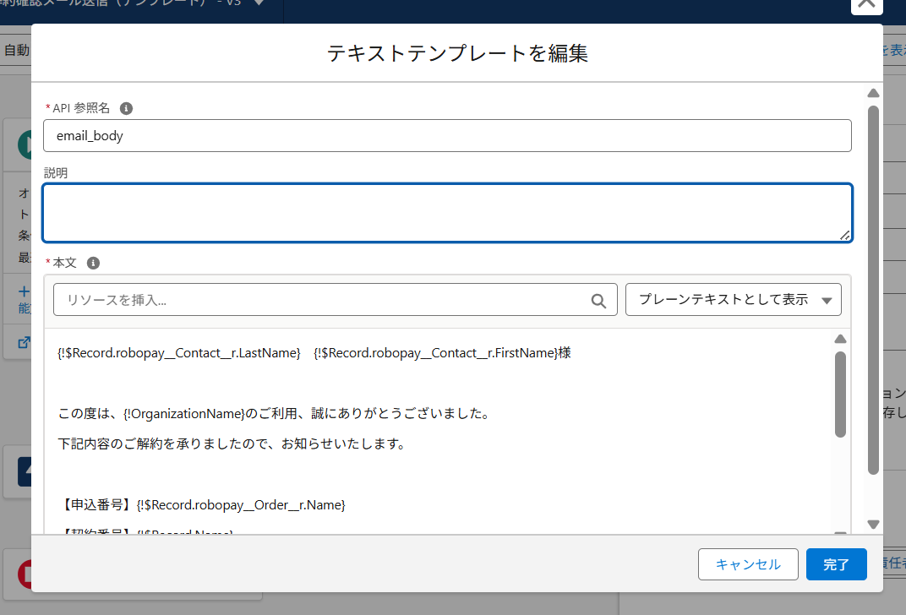
Task: Click the up arrow of dialog scrollbar
Action: (x=874, y=93)
